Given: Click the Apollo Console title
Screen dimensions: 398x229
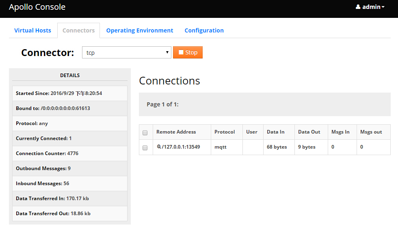Looking at the screenshot, I should 37,7.
